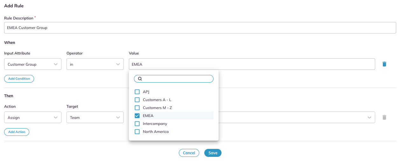Image resolution: width=400 pixels, height=161 pixels.
Task: Open the Operator dropdown showing 'in'
Action: tap(95, 64)
